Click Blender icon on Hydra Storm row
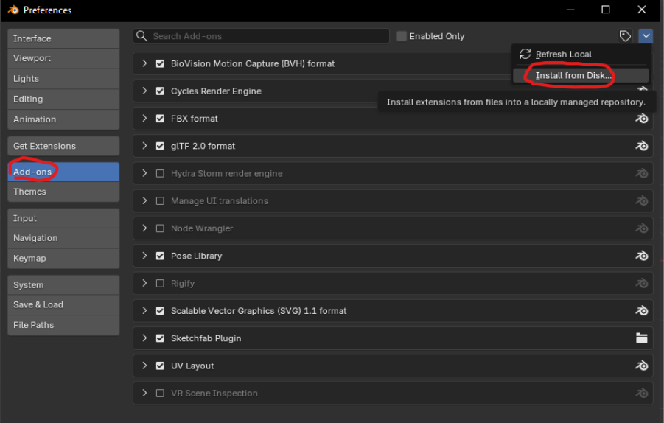This screenshot has height=423, width=664. tap(642, 173)
